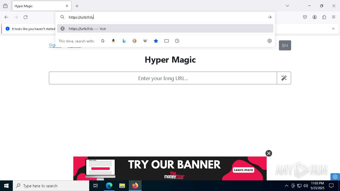The width and height of the screenshot is (340, 191).
Task: Open Task View on taskbar
Action: (96, 186)
